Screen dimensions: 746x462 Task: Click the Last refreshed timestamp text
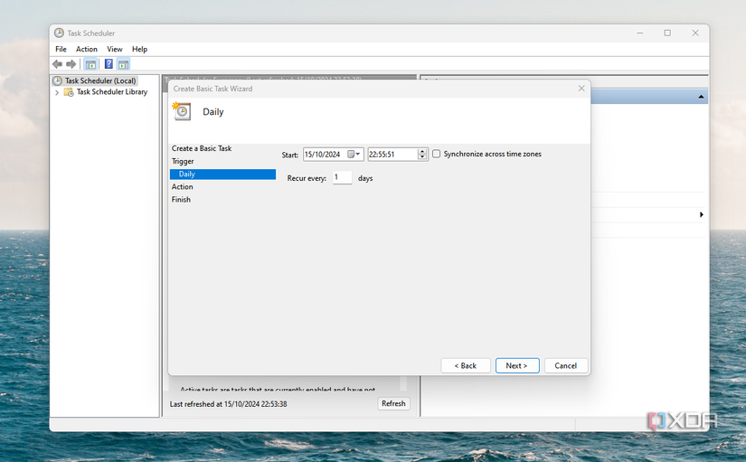(229, 404)
